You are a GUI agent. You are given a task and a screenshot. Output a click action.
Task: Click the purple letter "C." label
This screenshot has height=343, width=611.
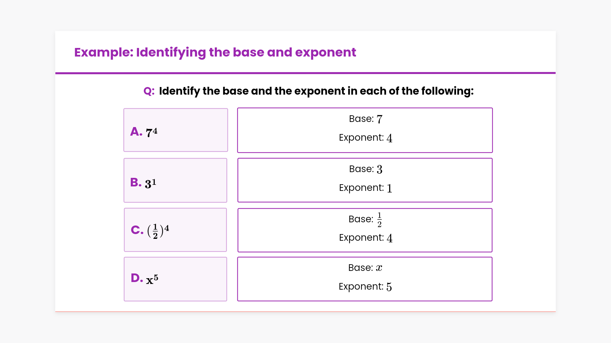point(137,230)
